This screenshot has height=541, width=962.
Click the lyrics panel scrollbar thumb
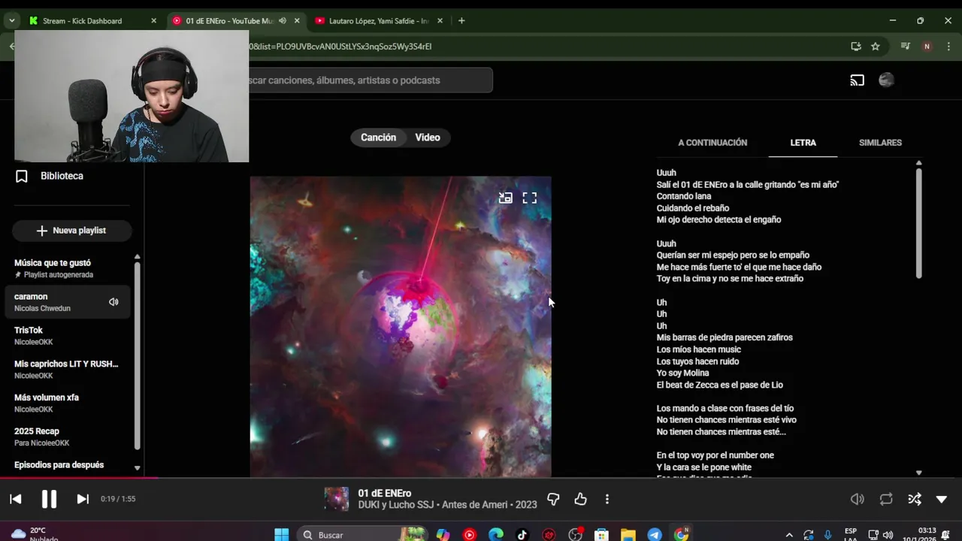pos(918,223)
